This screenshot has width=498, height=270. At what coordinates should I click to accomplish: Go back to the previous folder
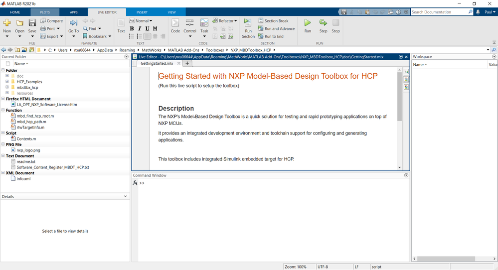point(3,50)
